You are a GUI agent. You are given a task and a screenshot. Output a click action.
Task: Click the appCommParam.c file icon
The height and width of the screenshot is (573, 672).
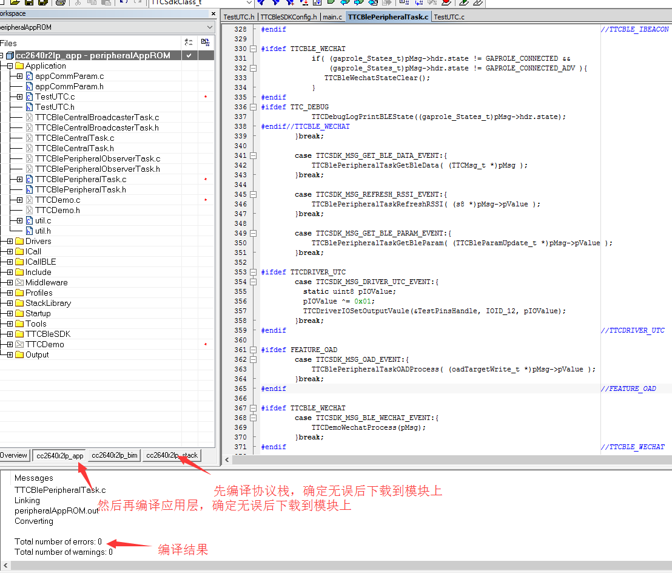[29, 76]
